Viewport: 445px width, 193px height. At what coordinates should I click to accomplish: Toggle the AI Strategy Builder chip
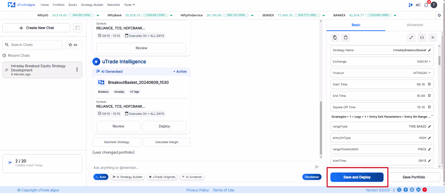(127, 177)
